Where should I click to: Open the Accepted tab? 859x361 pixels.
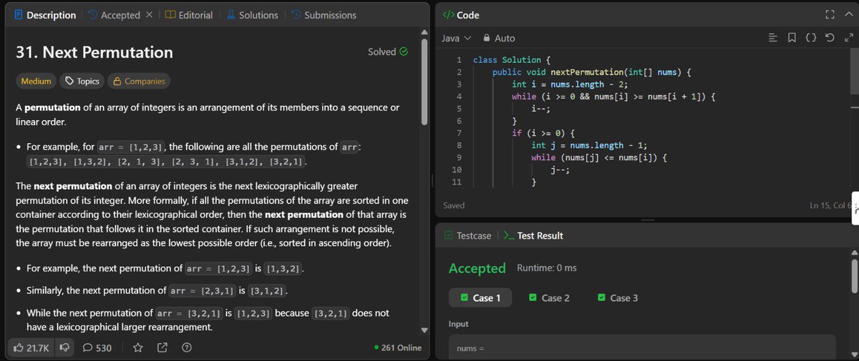(x=115, y=15)
